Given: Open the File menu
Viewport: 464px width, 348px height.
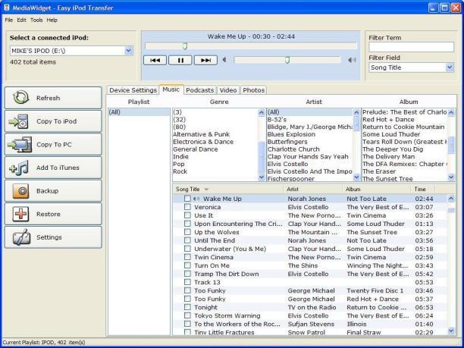Looking at the screenshot, I should click(9, 20).
